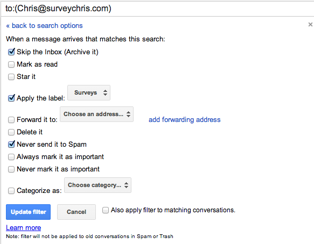The image size is (314, 244).
Task: Check Also apply filter to matching conversations
Action: coord(106,210)
